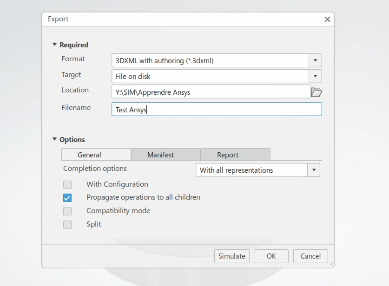
Task: Open the Target dropdown arrow
Action: pyautogui.click(x=316, y=76)
